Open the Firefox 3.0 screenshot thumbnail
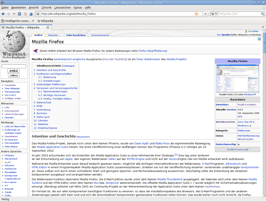 238,78
